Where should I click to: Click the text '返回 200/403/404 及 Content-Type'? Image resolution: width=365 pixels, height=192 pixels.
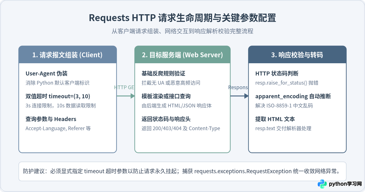[x=181, y=128]
